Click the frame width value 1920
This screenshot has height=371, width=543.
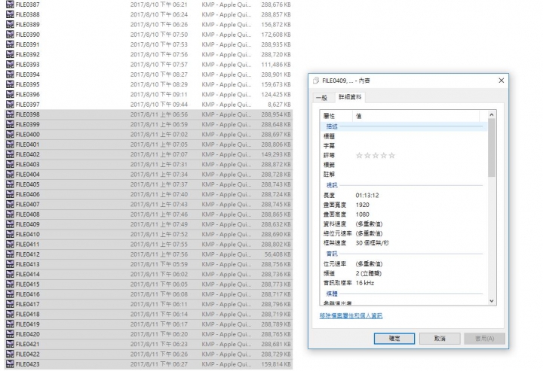point(362,205)
